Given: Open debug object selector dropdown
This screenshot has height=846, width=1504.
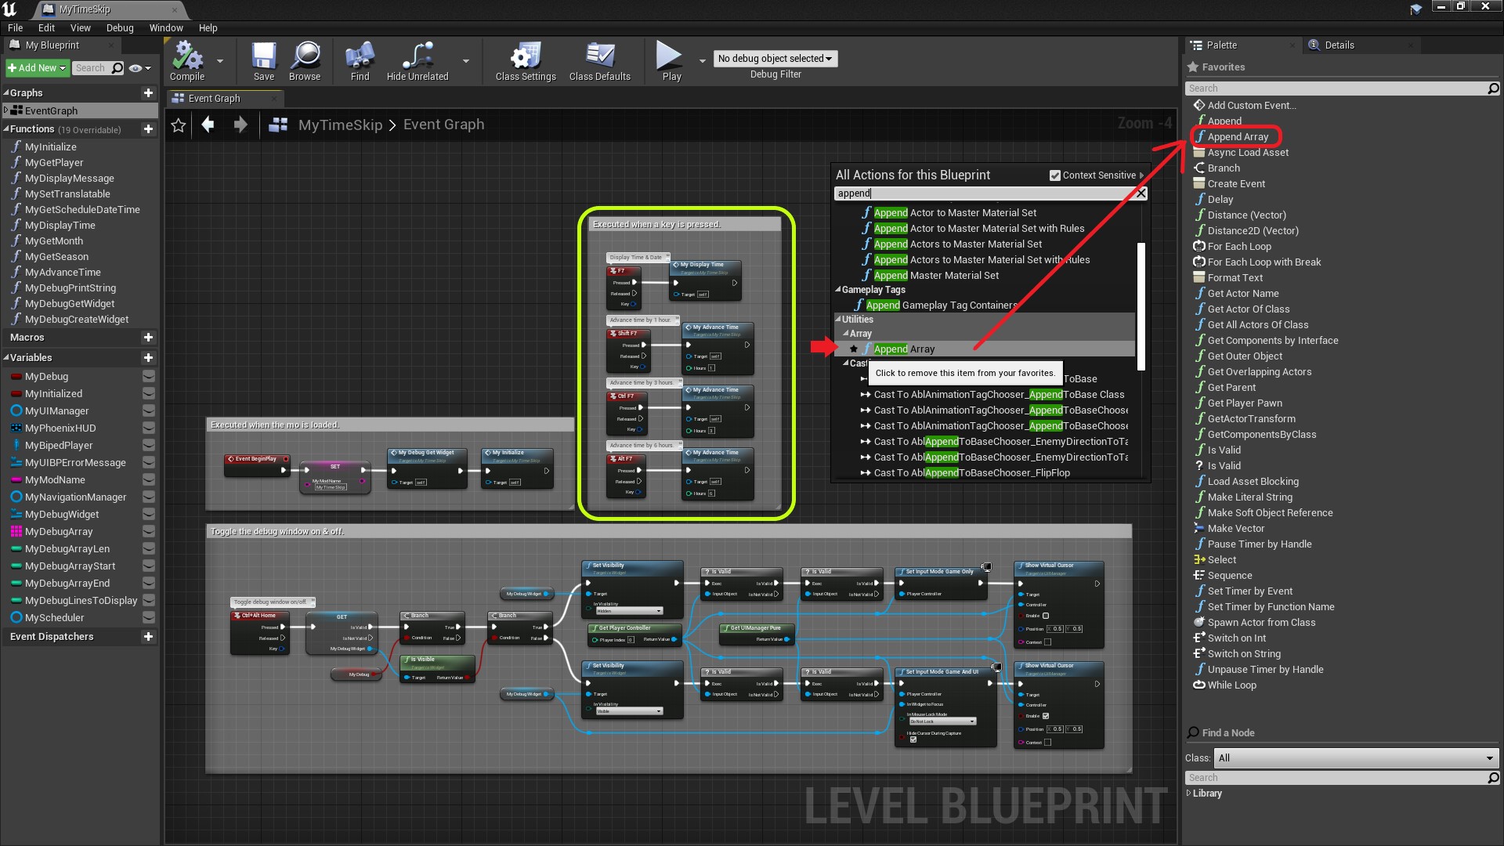Looking at the screenshot, I should 775,59.
